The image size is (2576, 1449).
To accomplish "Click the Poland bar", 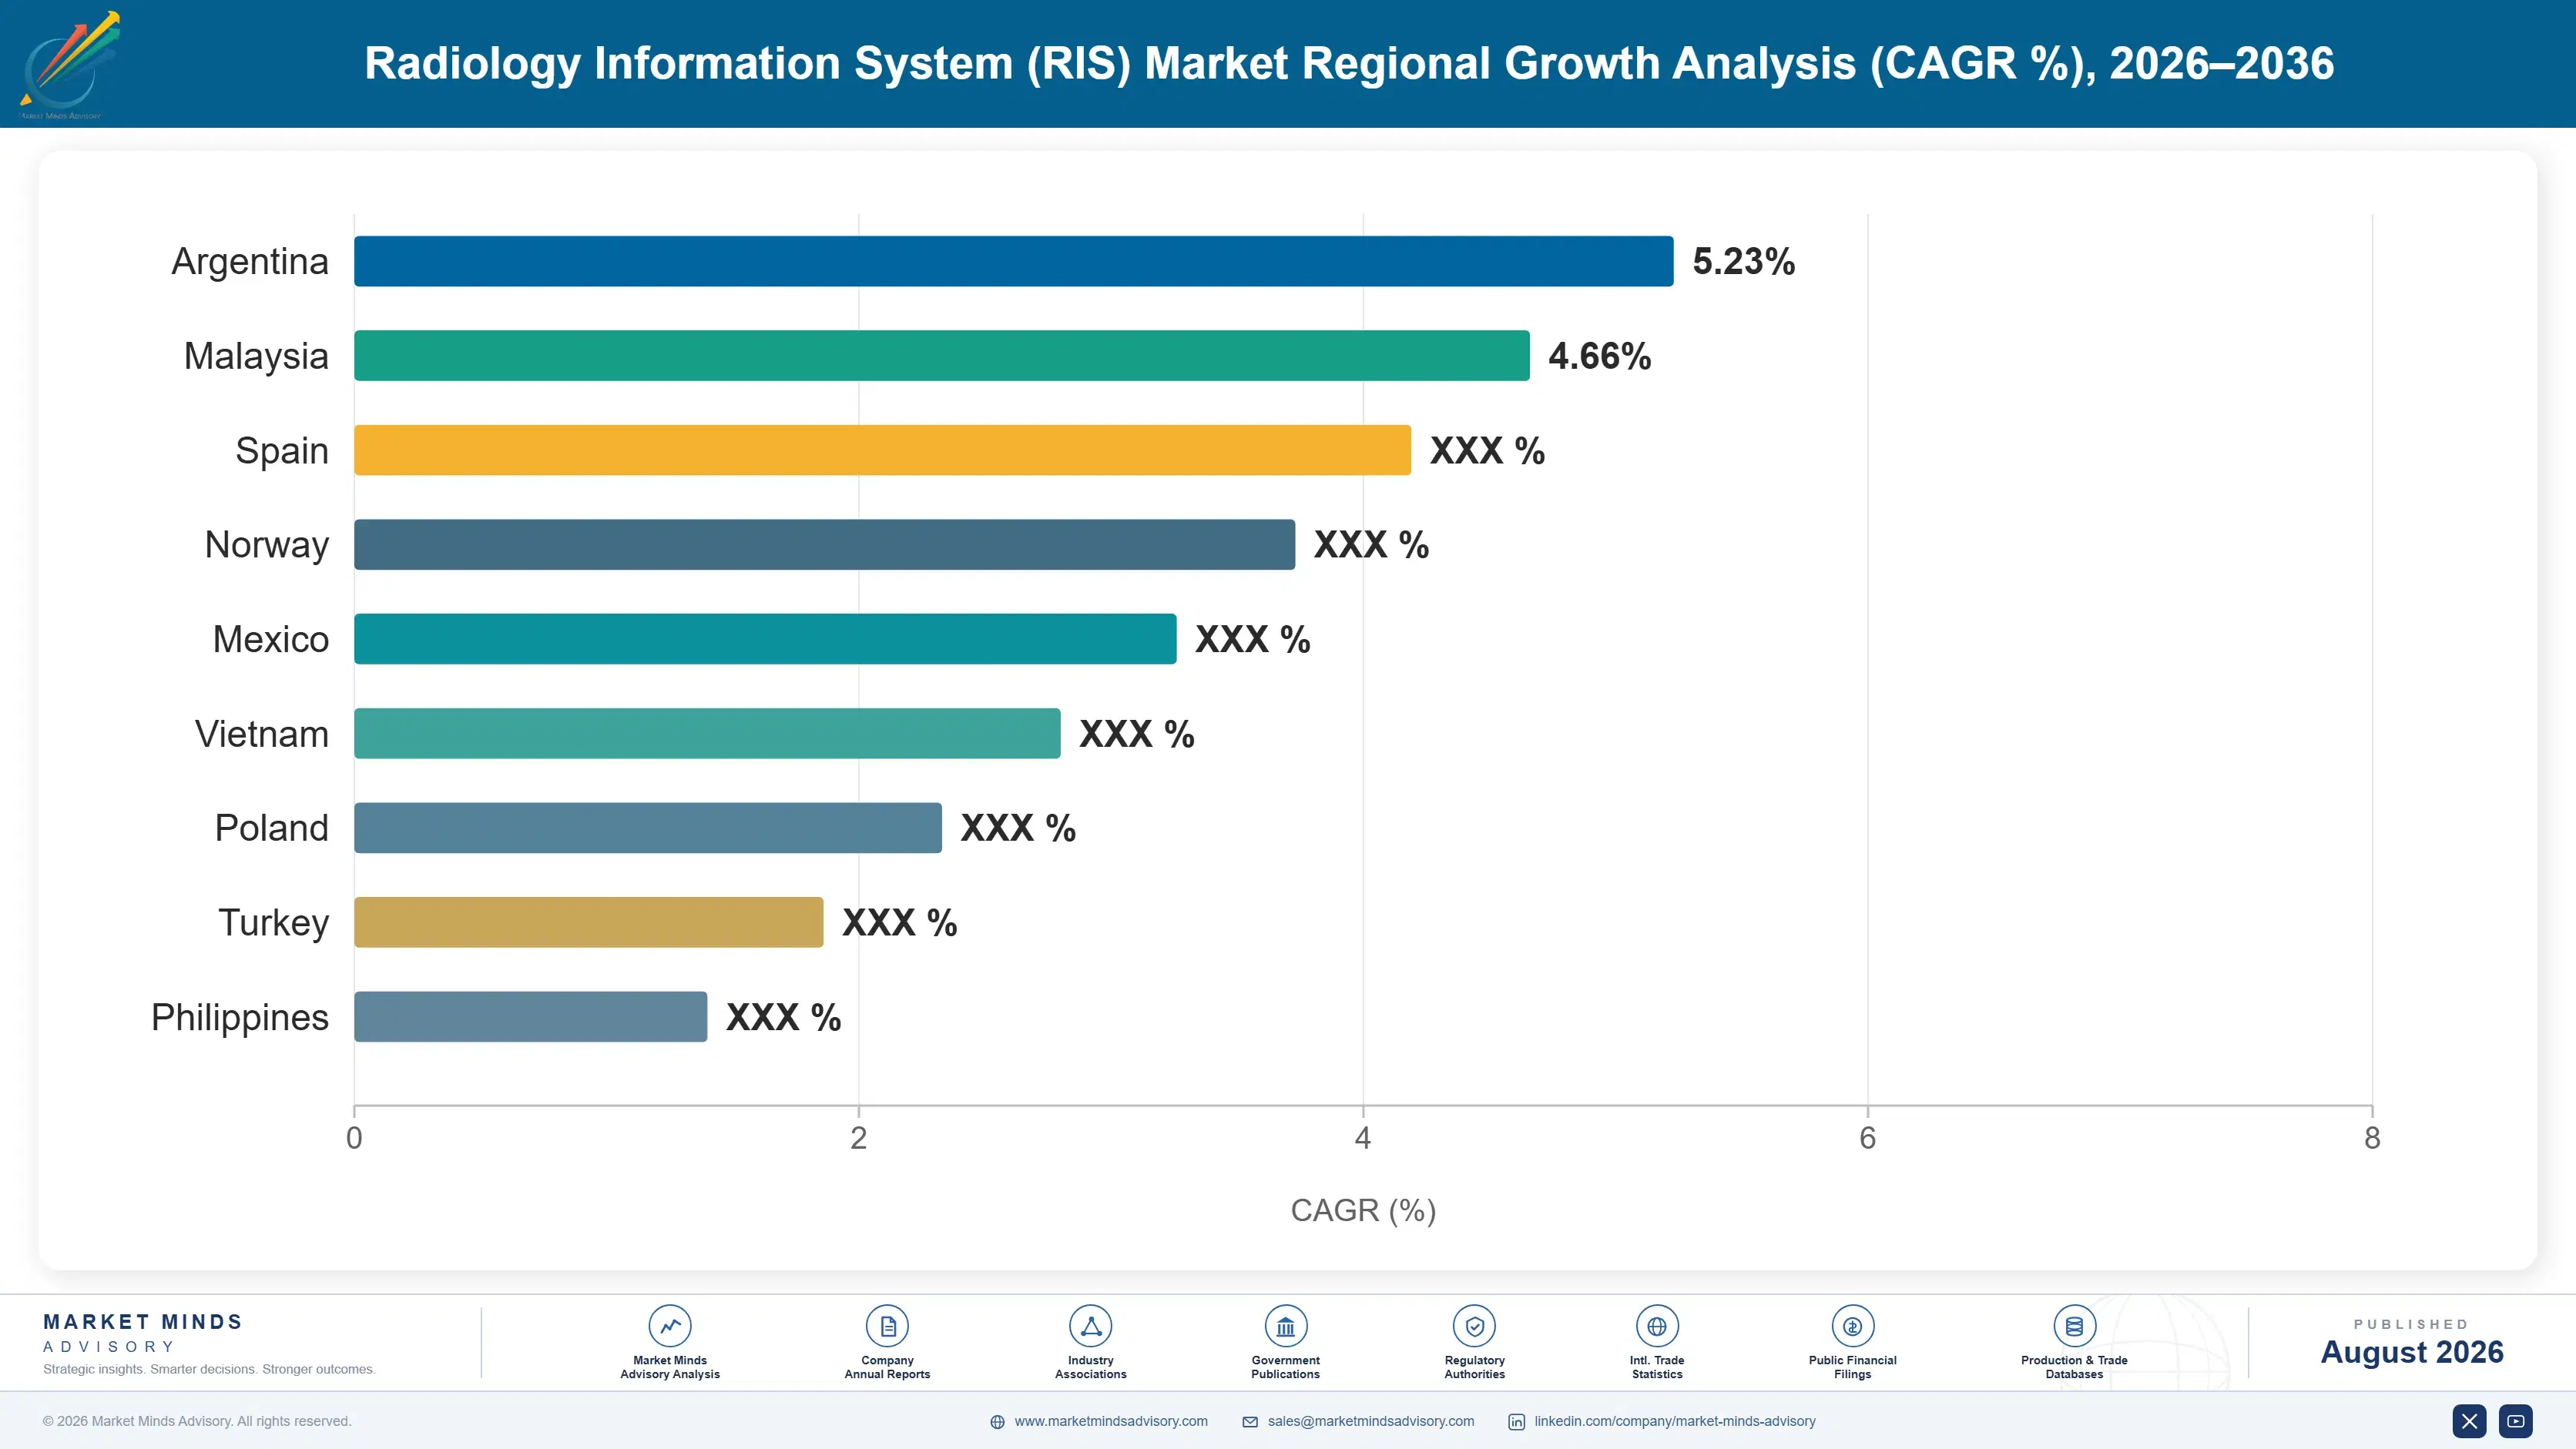I will pos(648,828).
